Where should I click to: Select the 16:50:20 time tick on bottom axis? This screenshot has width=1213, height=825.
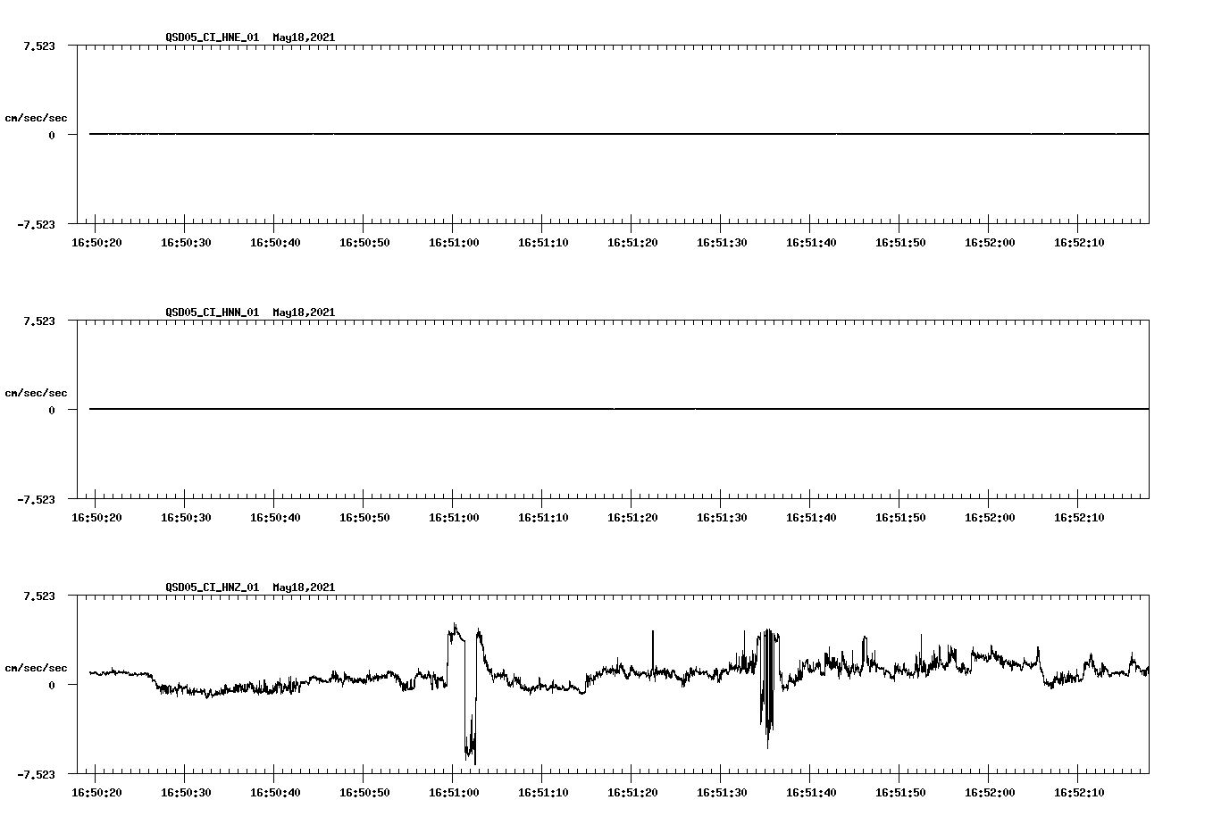click(95, 791)
